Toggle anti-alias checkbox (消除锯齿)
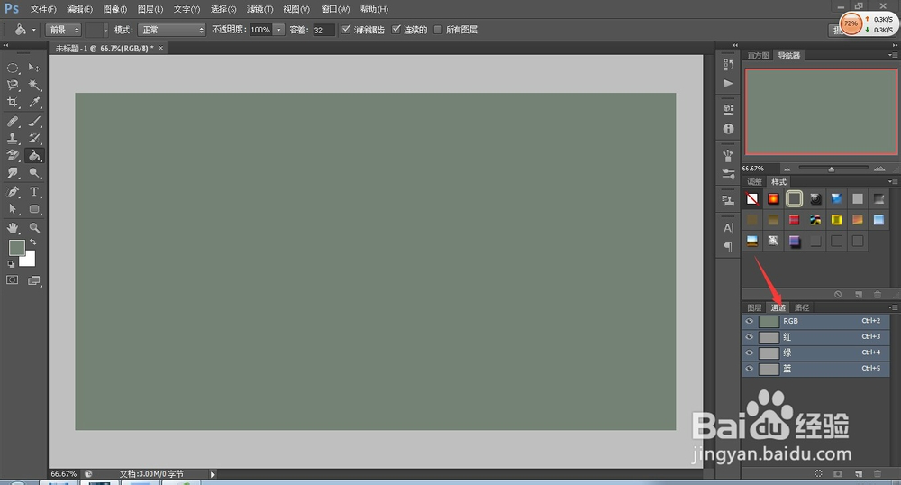This screenshot has height=485, width=901. pyautogui.click(x=346, y=30)
